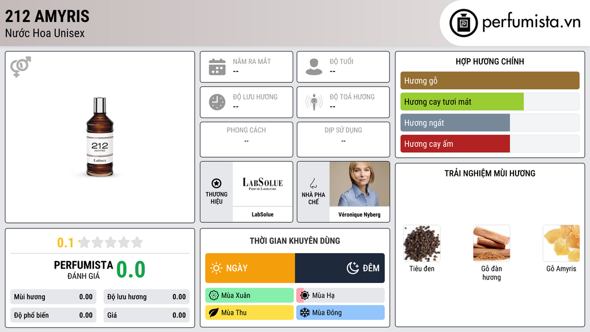The width and height of the screenshot is (590, 332).
Task: Click the perfumista.vn site name
Action: pos(531,22)
